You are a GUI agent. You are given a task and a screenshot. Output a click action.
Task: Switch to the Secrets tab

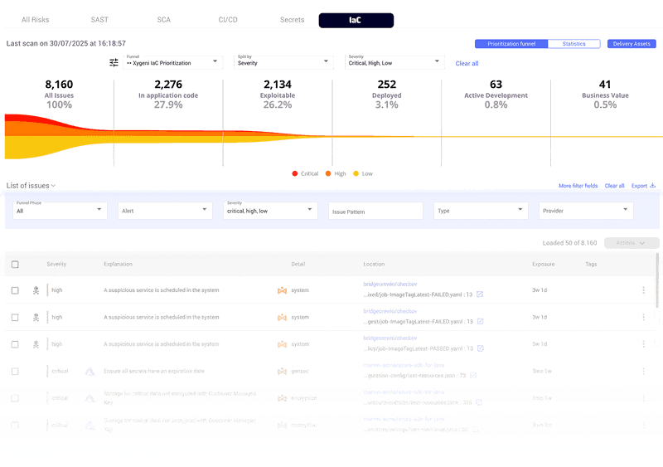tap(292, 20)
